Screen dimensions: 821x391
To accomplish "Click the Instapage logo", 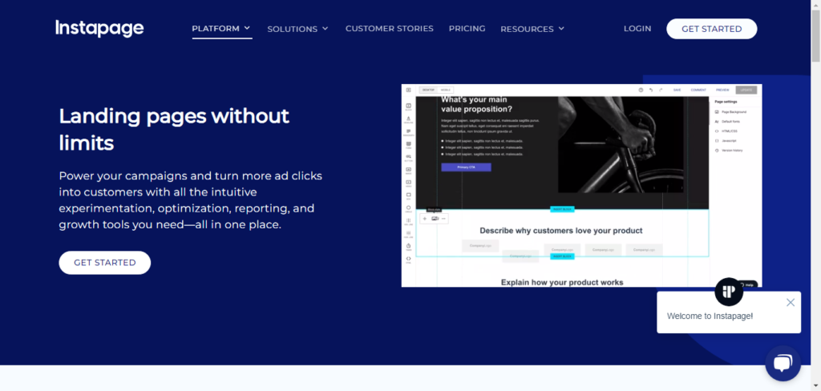I will [x=99, y=28].
